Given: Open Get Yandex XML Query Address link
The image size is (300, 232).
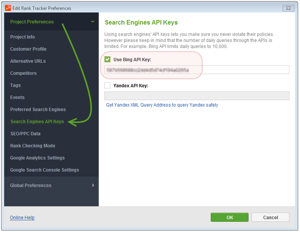Looking at the screenshot, I should (x=162, y=105).
